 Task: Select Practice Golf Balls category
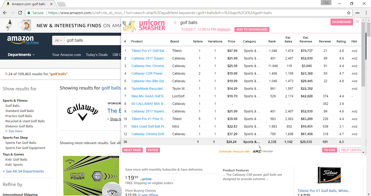[x=19, y=116]
